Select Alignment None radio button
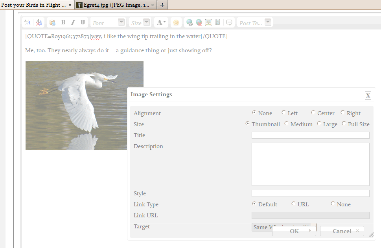381x248 pixels. (x=254, y=112)
